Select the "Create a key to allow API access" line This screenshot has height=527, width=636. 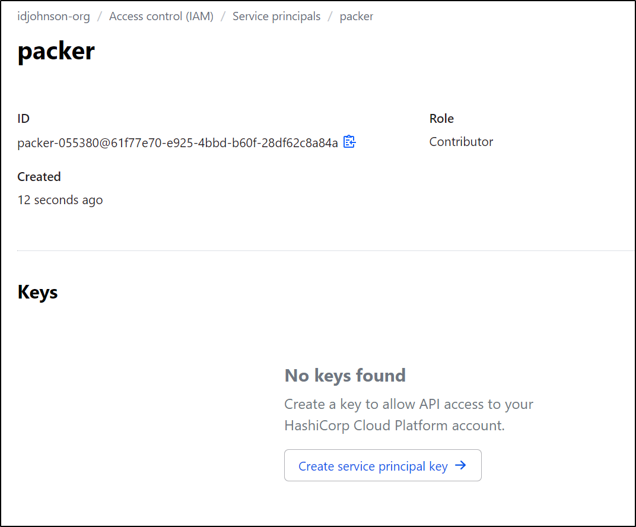(408, 404)
